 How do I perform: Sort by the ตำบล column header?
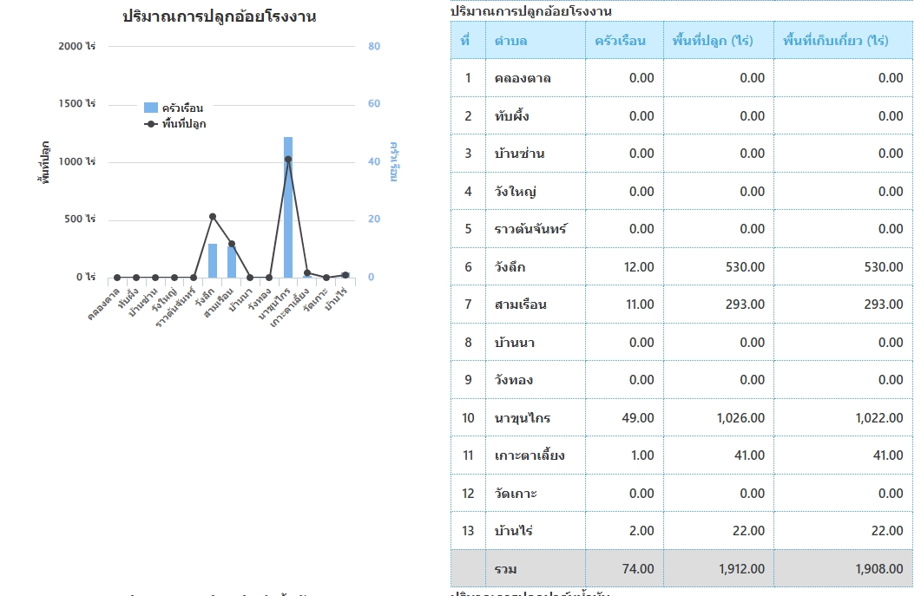click(510, 41)
